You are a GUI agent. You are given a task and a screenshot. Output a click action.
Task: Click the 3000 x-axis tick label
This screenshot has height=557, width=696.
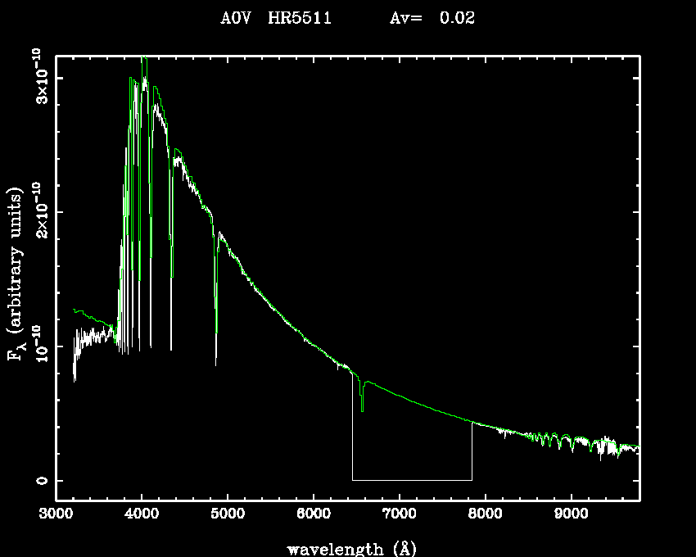click(x=56, y=514)
